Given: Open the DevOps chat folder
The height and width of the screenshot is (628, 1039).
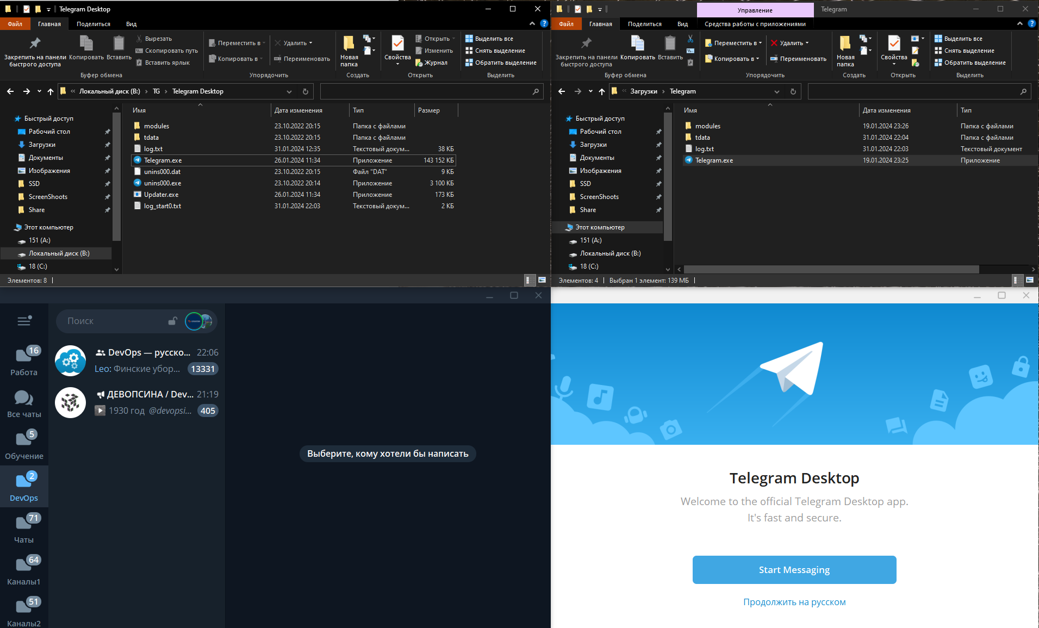Looking at the screenshot, I should click(x=24, y=487).
